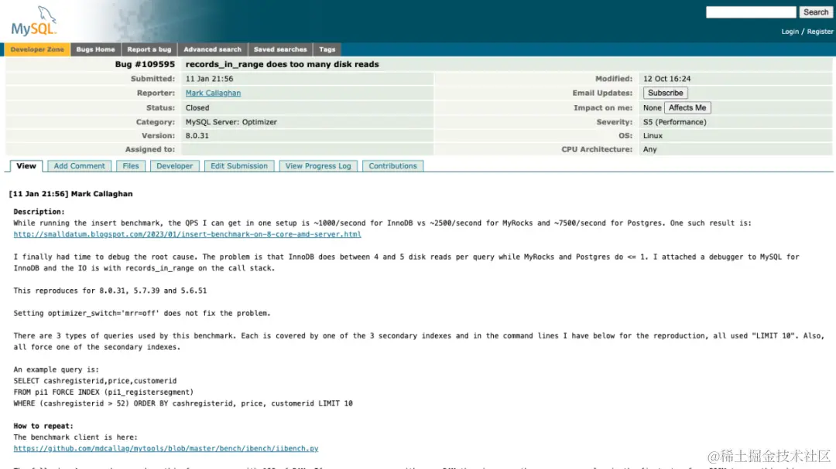Open the Edit Submission tab
This screenshot has height=469, width=836.
[239, 166]
